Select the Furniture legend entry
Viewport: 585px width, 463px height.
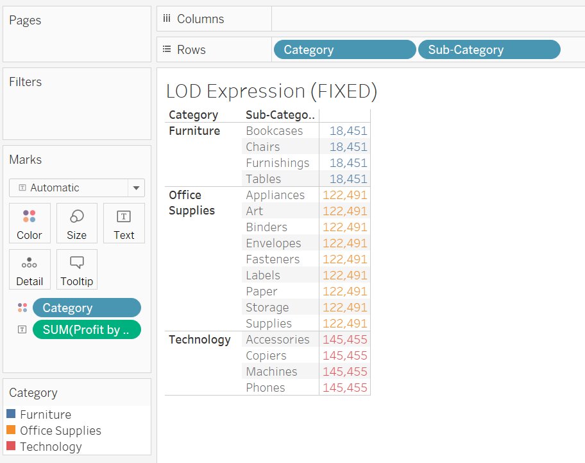click(x=44, y=415)
